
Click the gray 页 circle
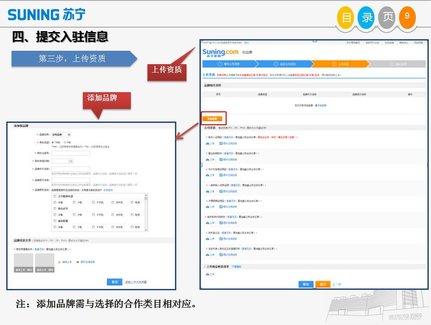387,18
